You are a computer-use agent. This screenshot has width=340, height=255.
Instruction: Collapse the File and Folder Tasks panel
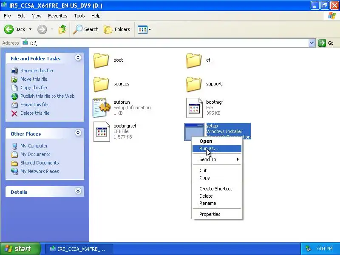(78, 58)
